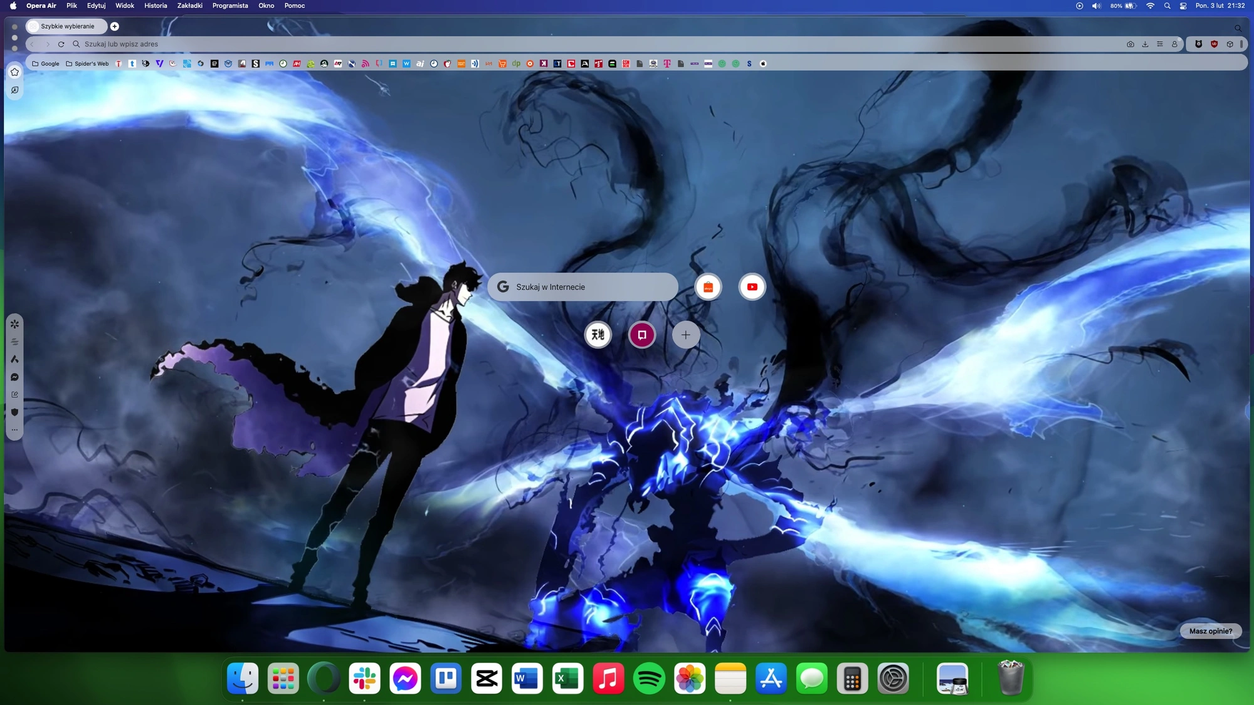Open the Pomoc menu
The width and height of the screenshot is (1254, 705).
(295, 6)
